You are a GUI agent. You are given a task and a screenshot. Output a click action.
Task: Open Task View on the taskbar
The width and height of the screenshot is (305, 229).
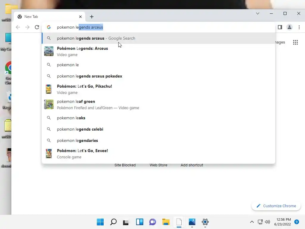pos(126,222)
